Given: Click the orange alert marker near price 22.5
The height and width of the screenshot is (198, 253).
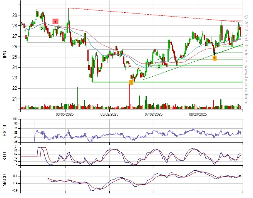Looking at the screenshot, I should [x=131, y=82].
